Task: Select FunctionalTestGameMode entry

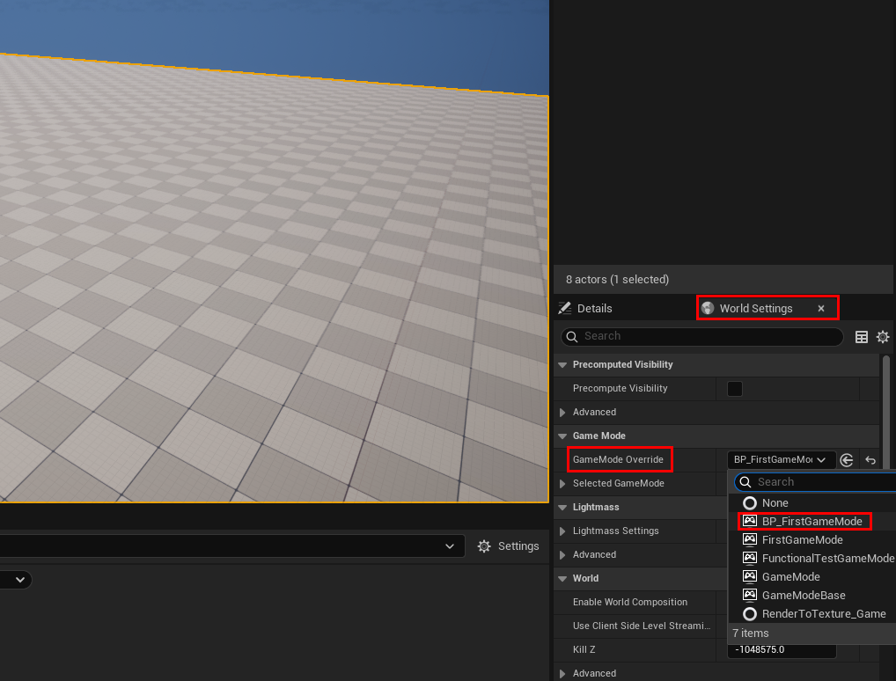Action: [x=812, y=559]
